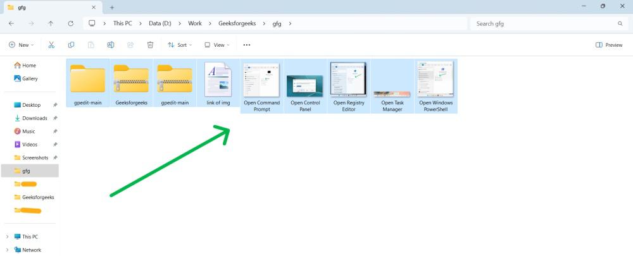The image size is (633, 256).
Task: Close the gfg tab
Action: 94,7
